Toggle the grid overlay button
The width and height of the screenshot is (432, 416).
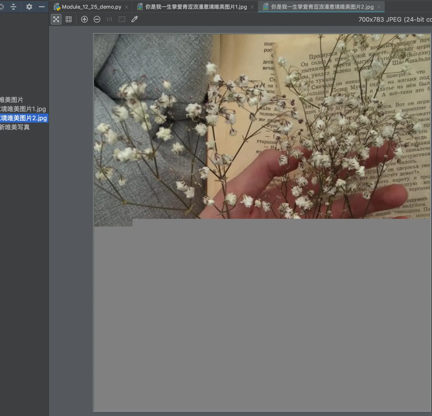[x=69, y=19]
